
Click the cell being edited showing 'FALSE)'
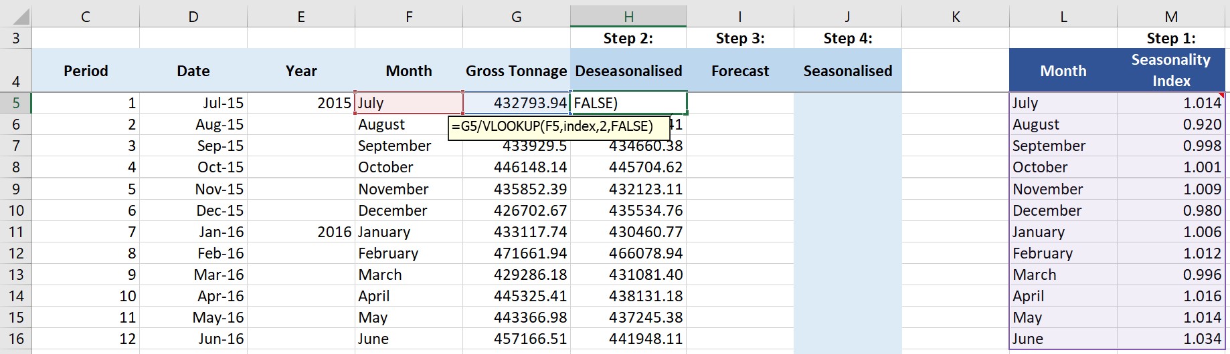628,103
